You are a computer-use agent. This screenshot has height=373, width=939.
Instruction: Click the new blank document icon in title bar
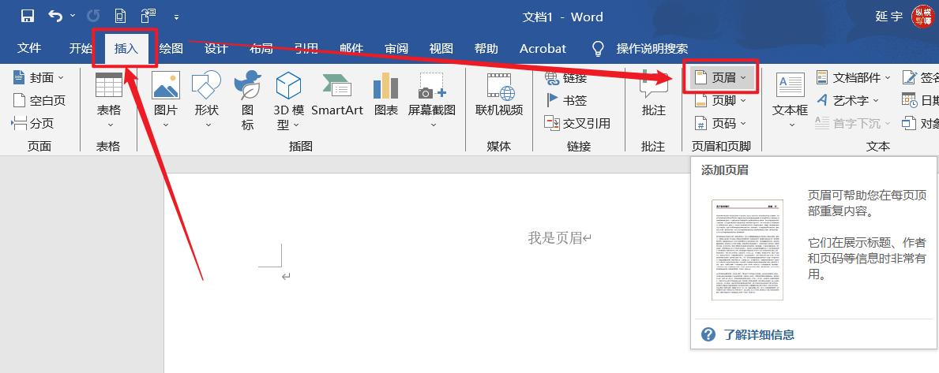click(x=120, y=17)
